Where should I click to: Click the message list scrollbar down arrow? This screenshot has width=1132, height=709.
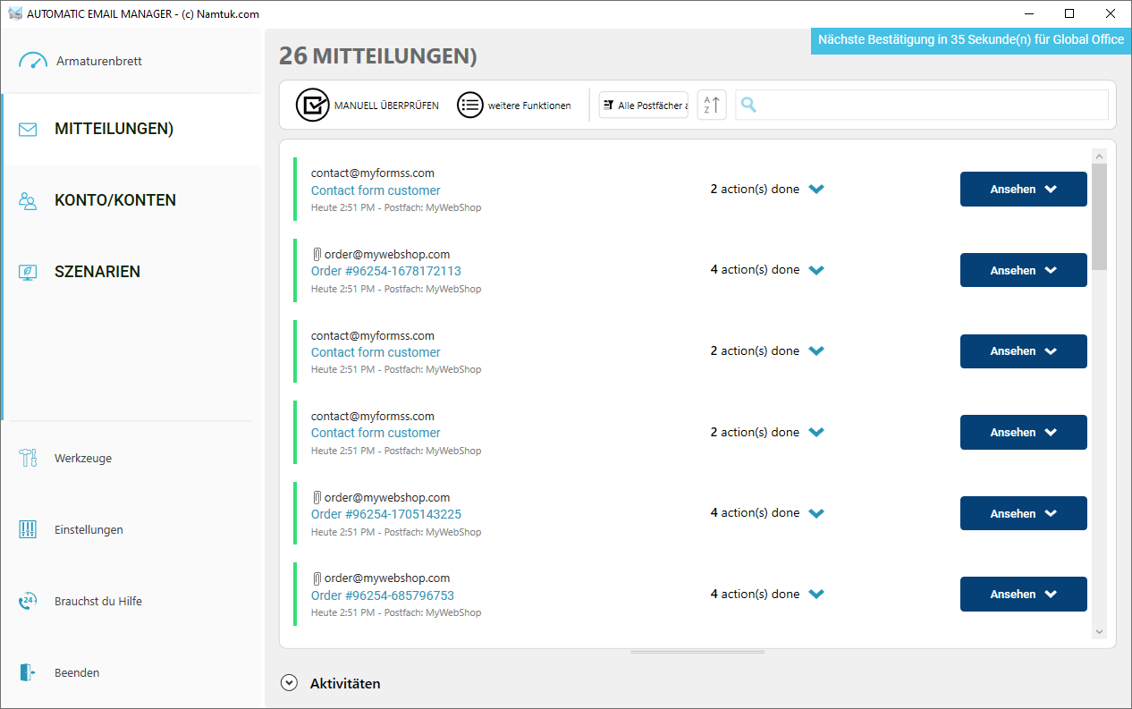(1099, 632)
